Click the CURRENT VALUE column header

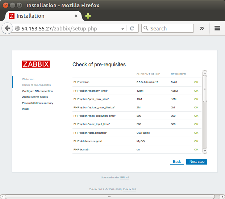coord(148,74)
